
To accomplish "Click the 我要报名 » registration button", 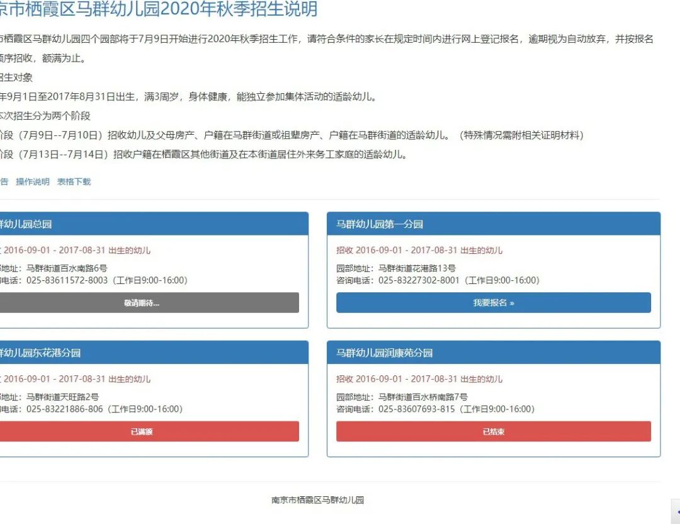I will point(494,302).
